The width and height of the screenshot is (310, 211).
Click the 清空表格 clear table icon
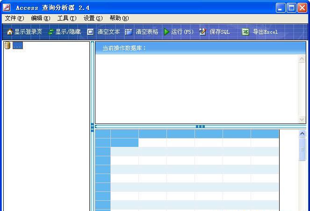tap(129, 32)
